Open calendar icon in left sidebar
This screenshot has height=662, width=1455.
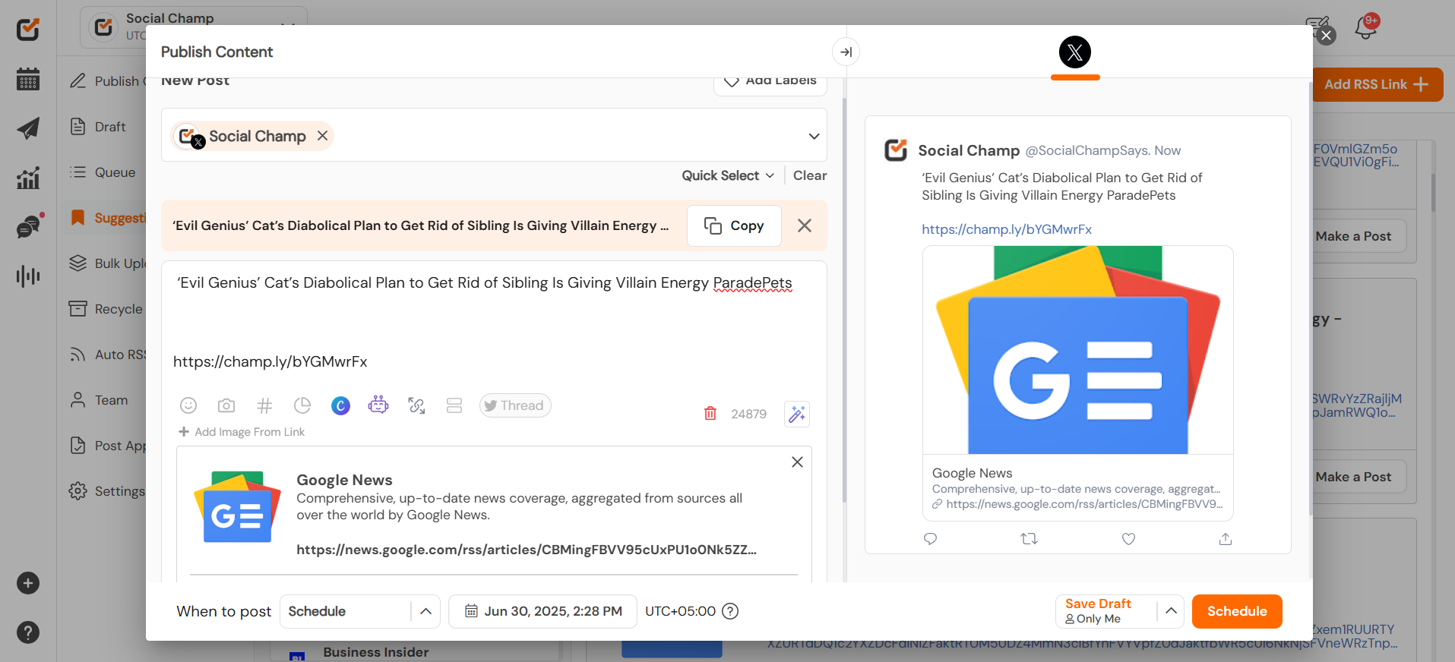click(28, 79)
